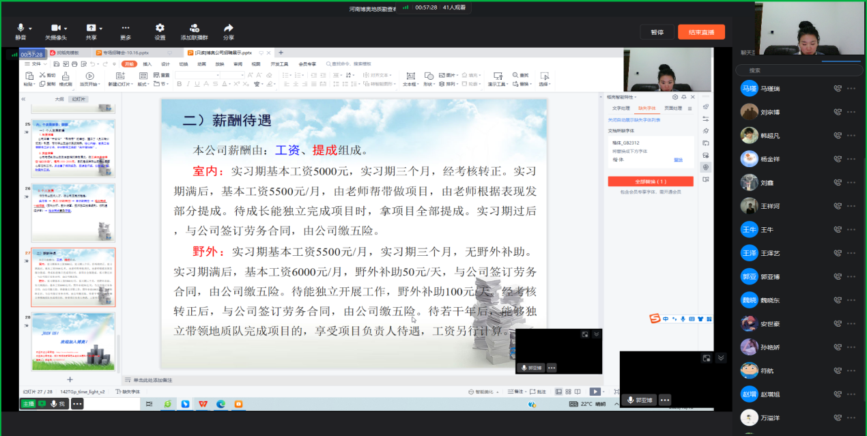The width and height of the screenshot is (867, 436).
Task: Click the 设置 gear icon in meeting toolbar
Action: (160, 28)
